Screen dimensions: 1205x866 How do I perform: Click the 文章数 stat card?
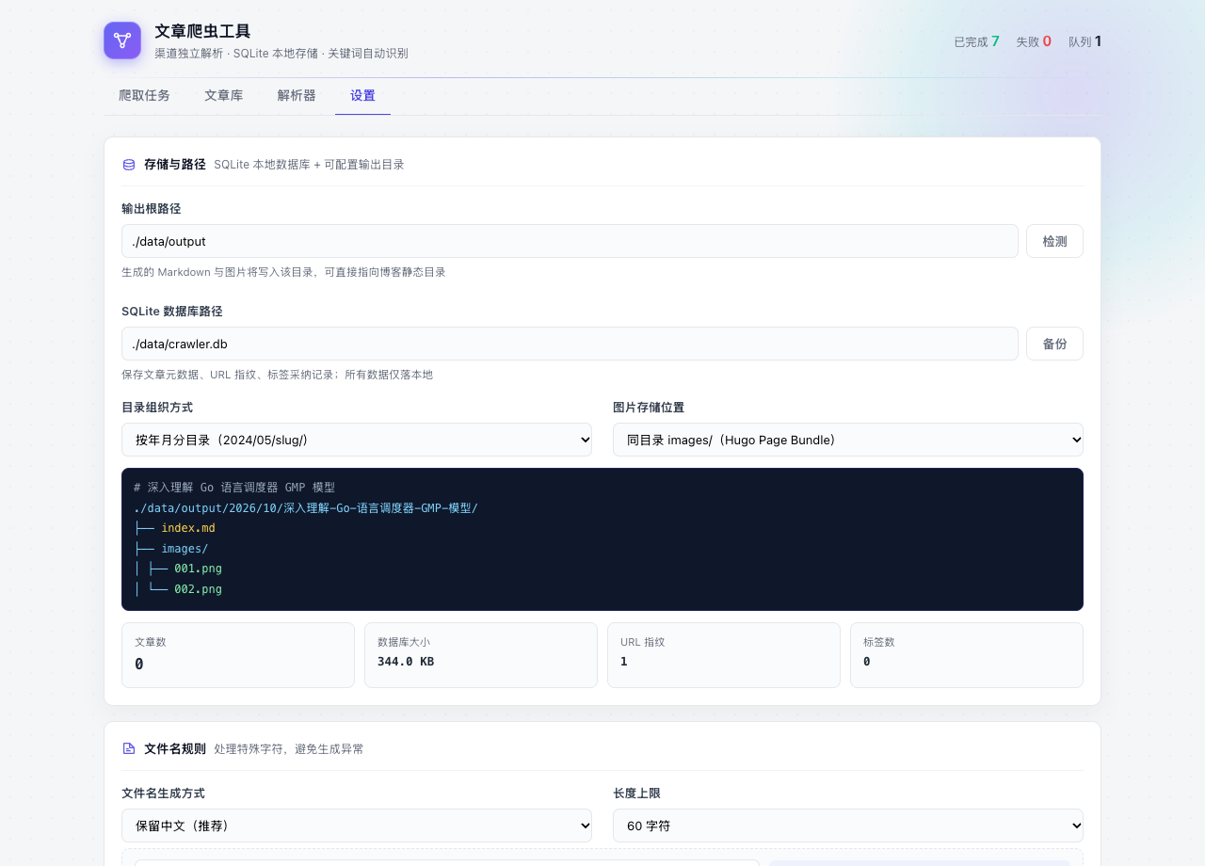tap(238, 655)
